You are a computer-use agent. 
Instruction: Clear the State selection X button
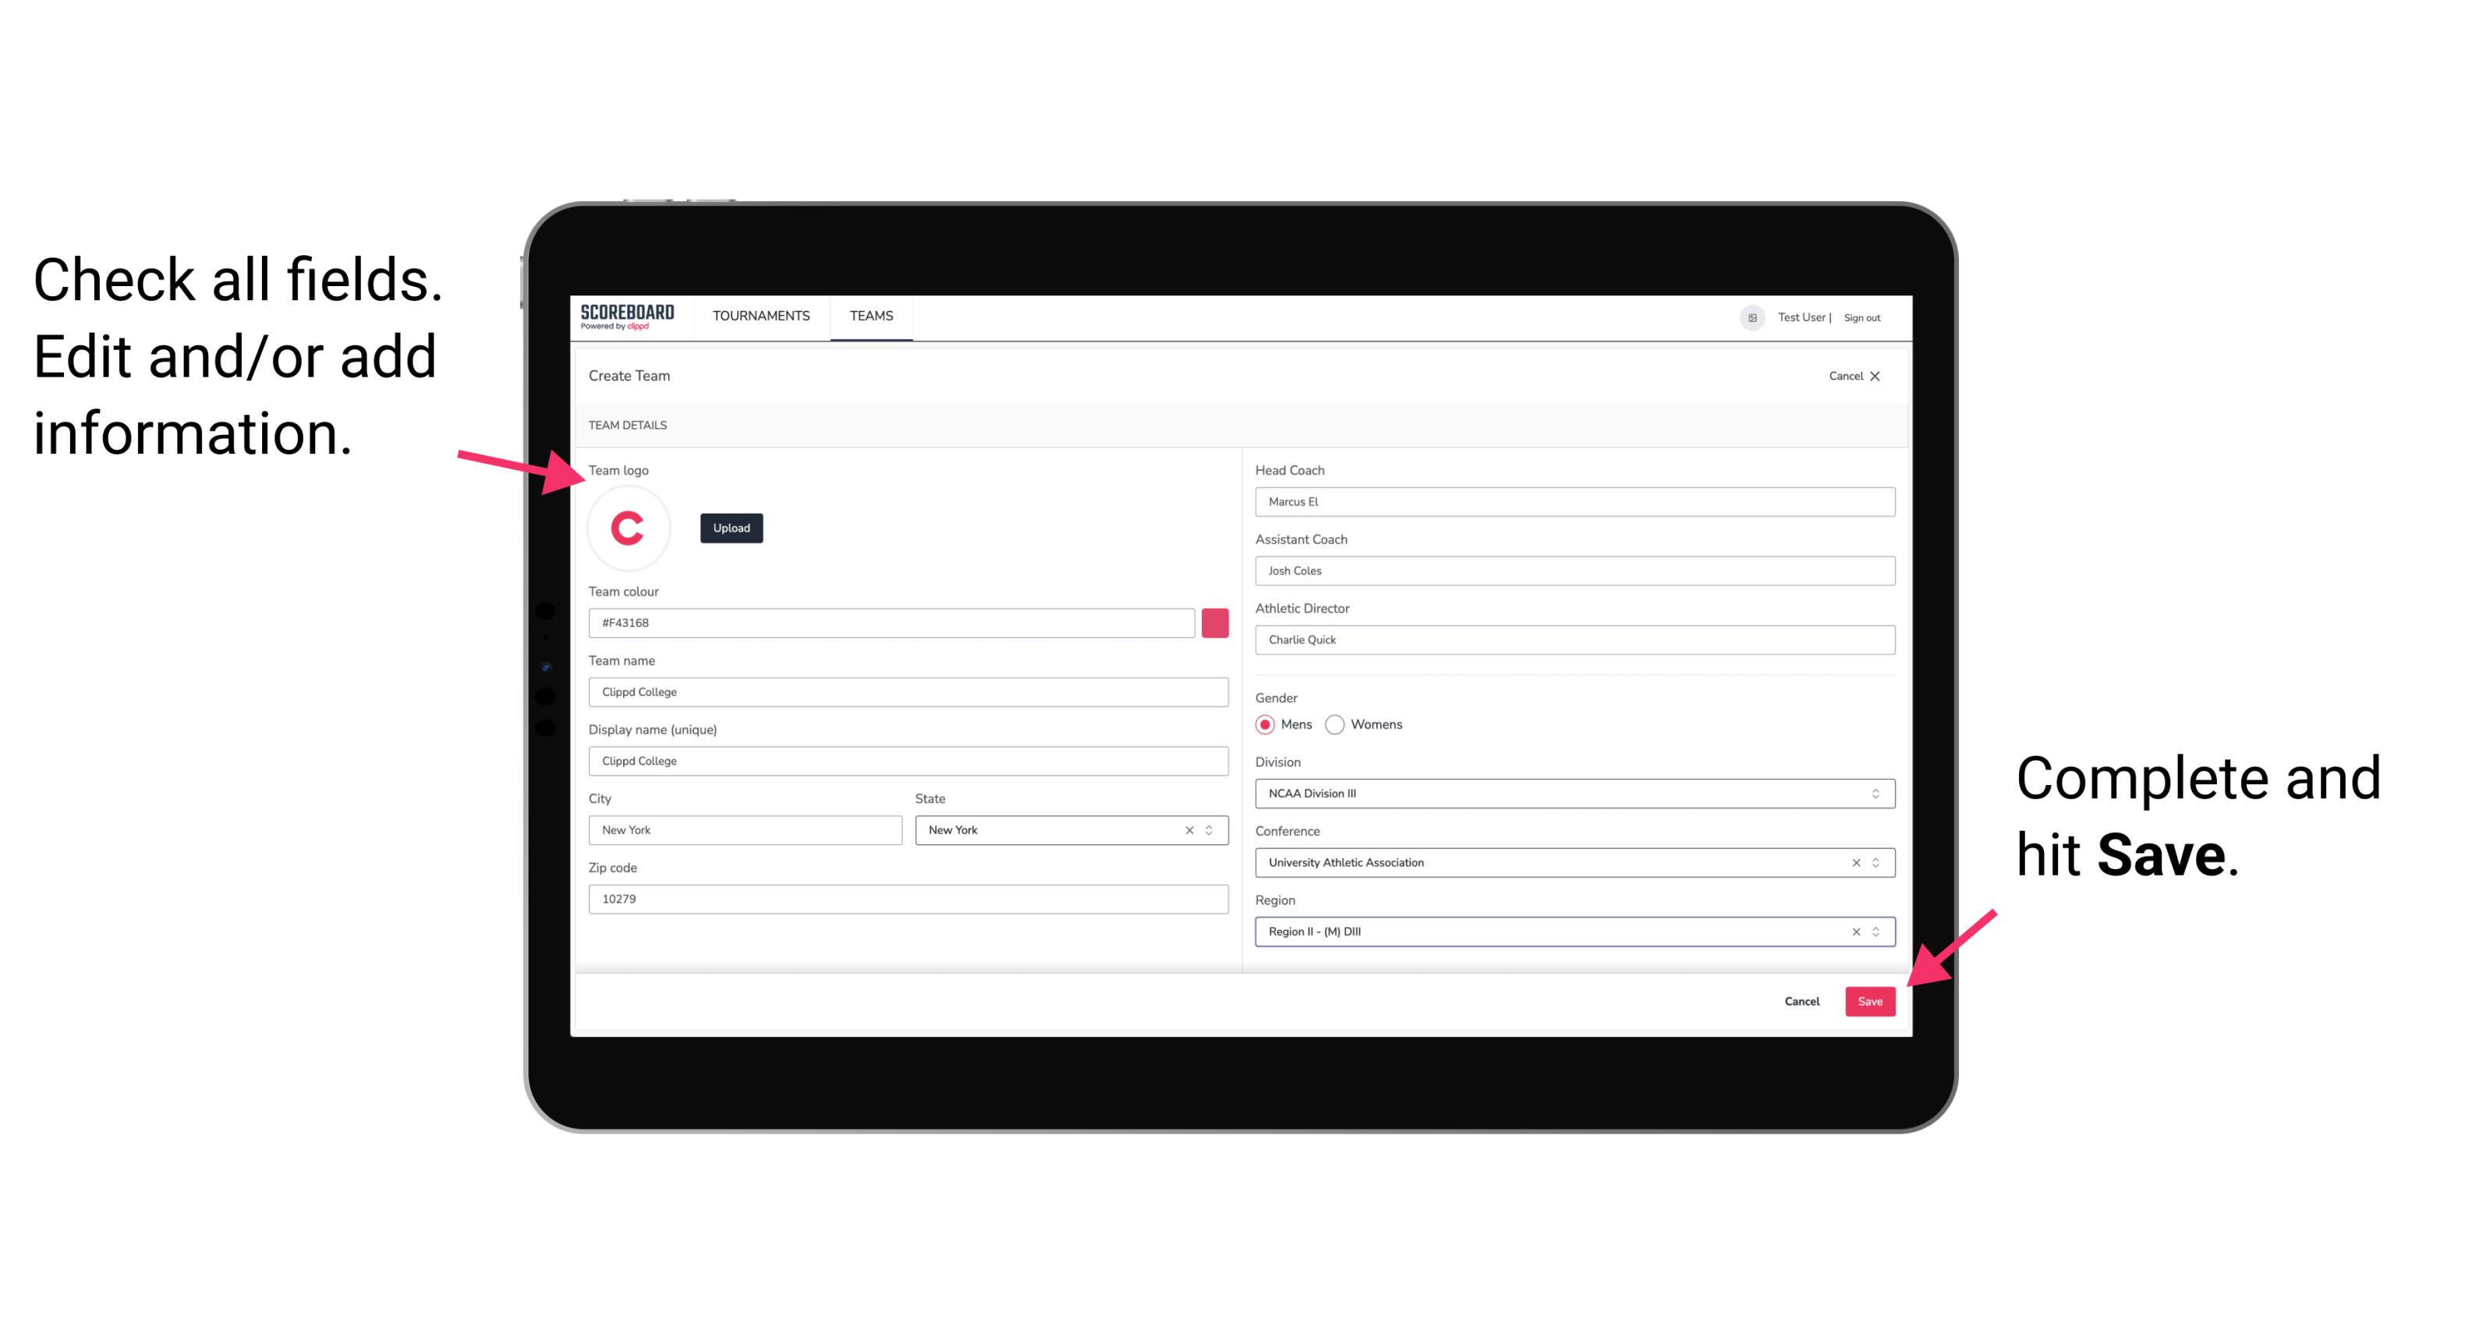1188,827
